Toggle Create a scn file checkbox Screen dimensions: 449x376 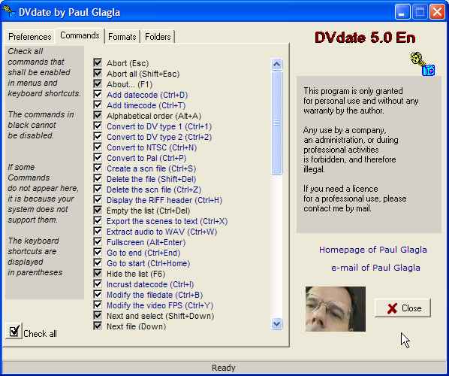tap(98, 168)
